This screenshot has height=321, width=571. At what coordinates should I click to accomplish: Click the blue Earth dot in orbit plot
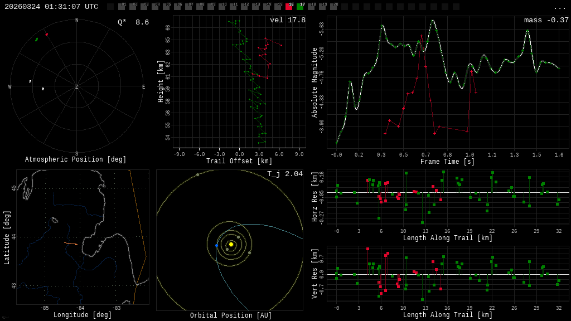[217, 246]
